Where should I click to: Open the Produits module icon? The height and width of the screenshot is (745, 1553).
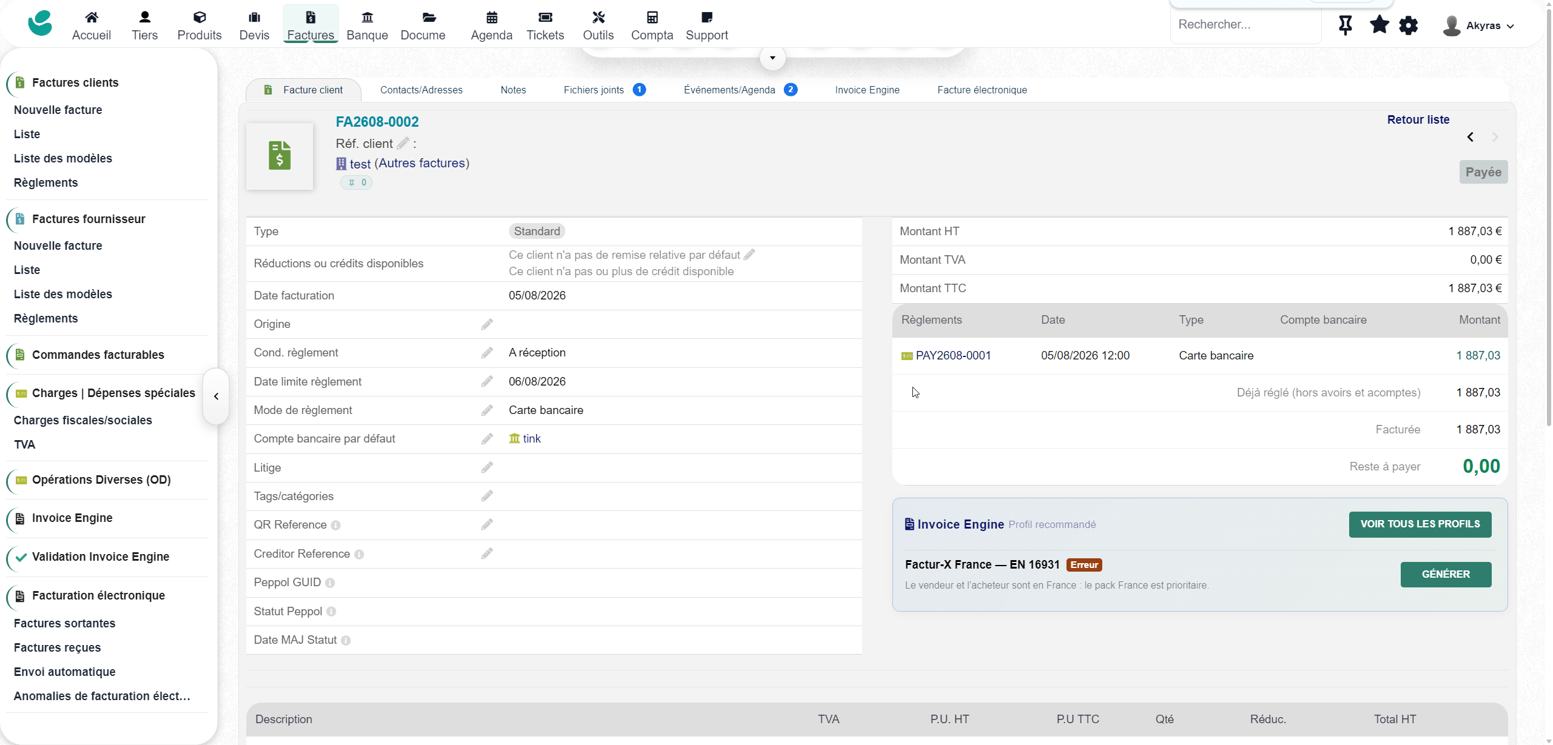click(200, 17)
